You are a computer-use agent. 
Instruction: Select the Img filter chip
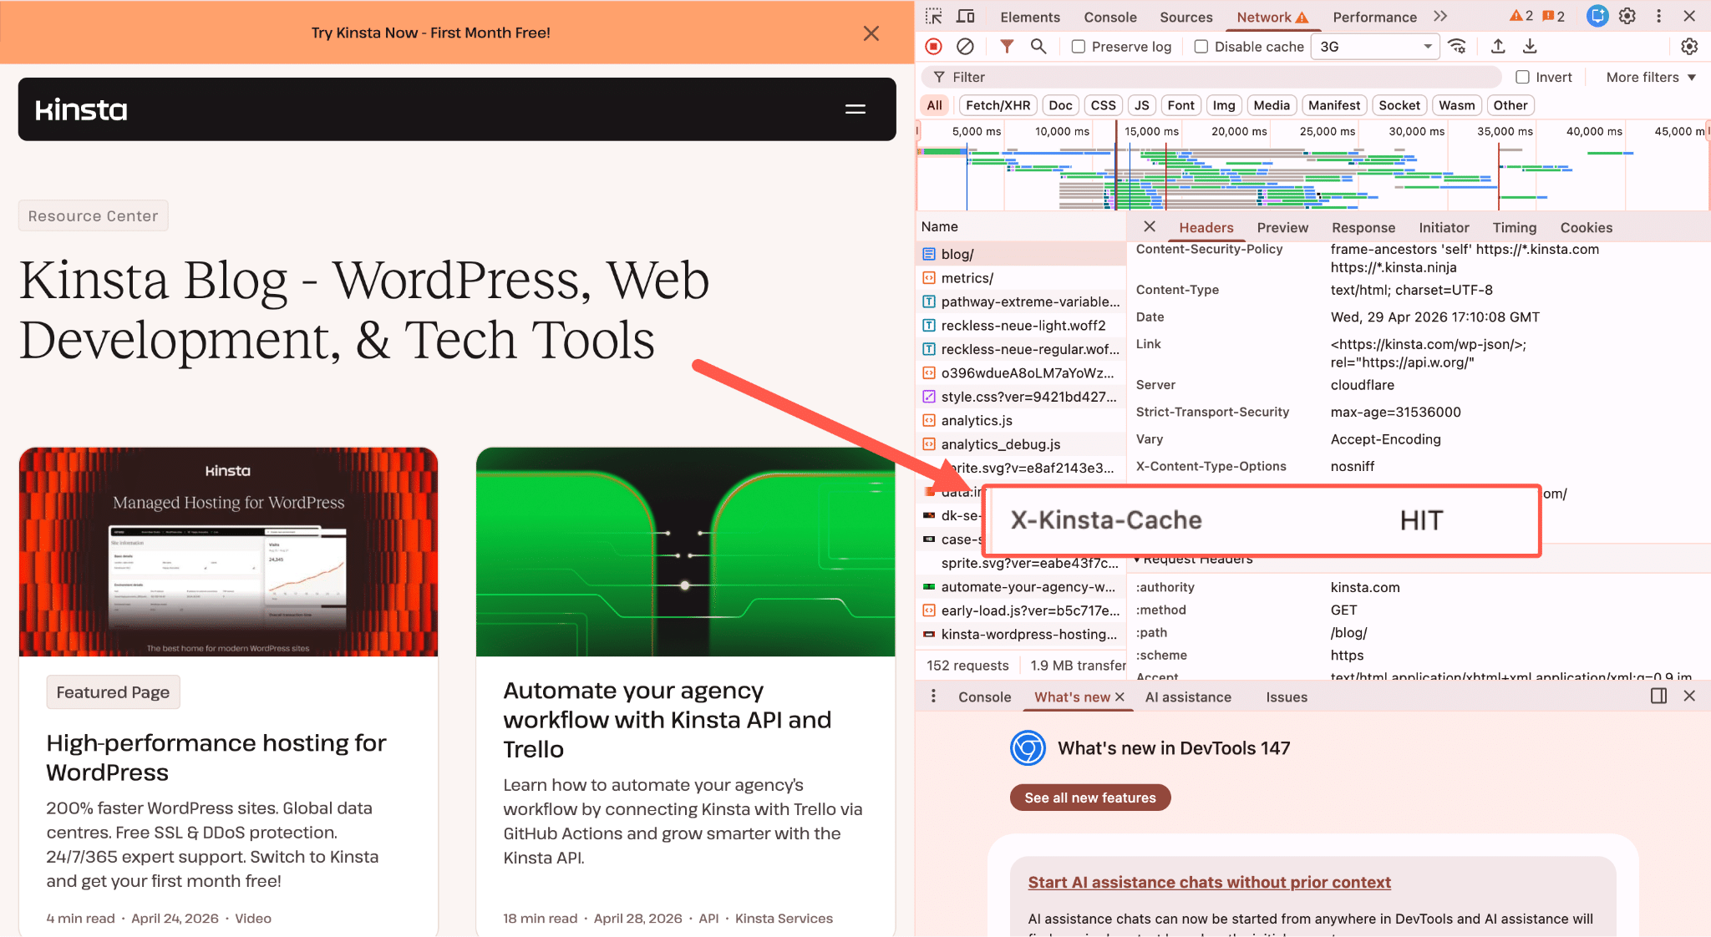coord(1224,105)
